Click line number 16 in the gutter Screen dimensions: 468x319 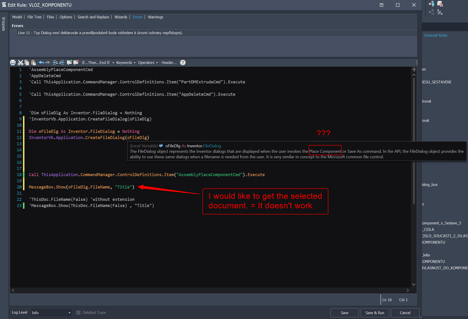[x=19, y=162]
